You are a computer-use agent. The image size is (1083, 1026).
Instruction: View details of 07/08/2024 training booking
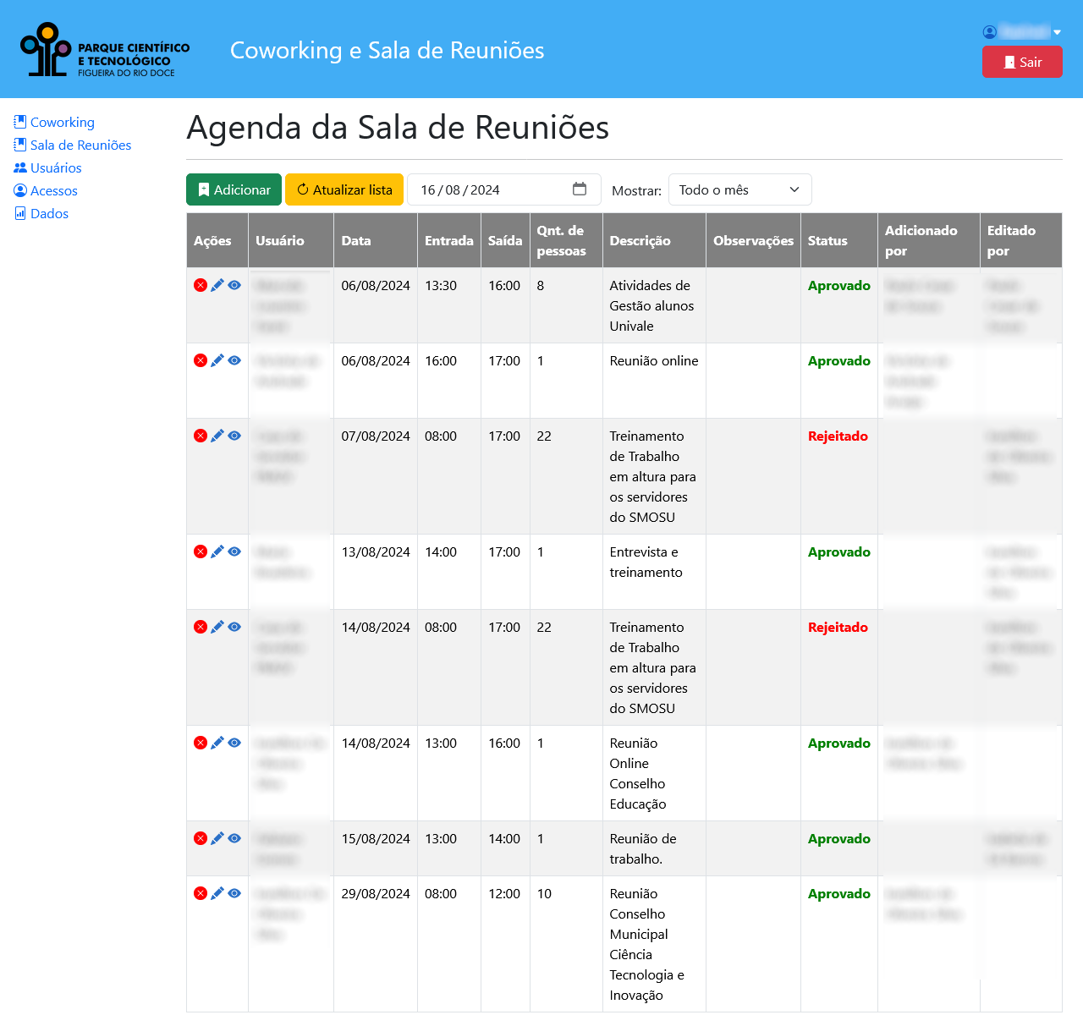tap(234, 436)
